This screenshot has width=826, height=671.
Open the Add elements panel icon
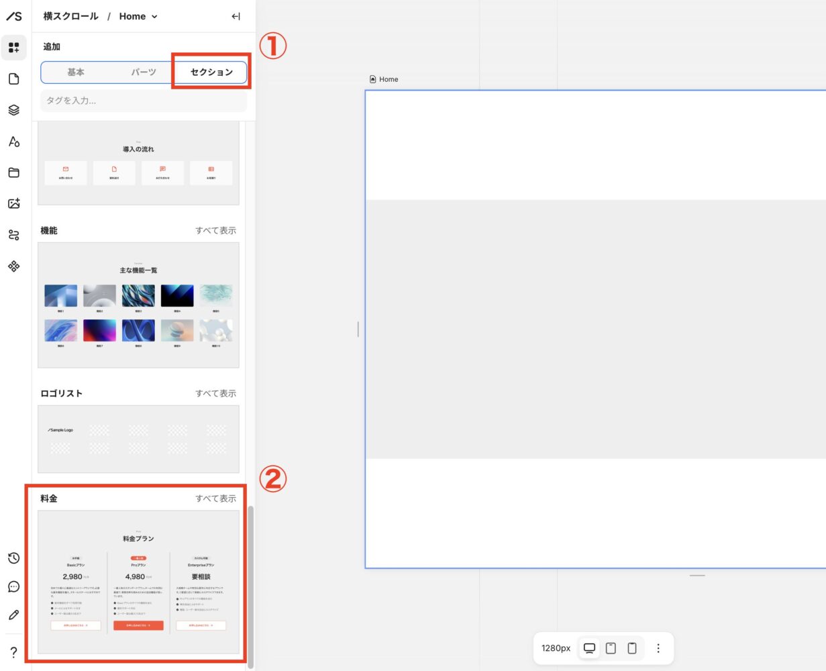click(13, 48)
